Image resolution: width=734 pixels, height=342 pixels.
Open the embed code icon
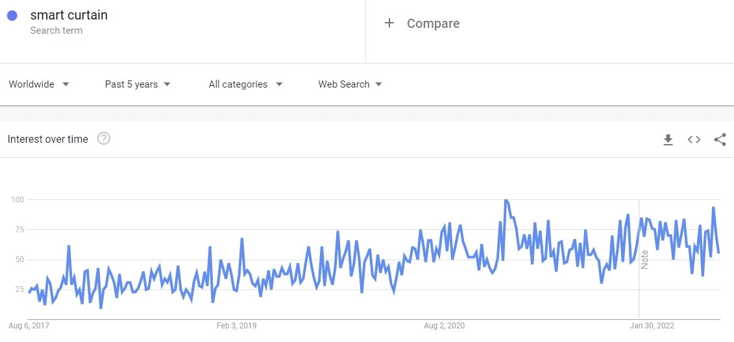pyautogui.click(x=694, y=140)
